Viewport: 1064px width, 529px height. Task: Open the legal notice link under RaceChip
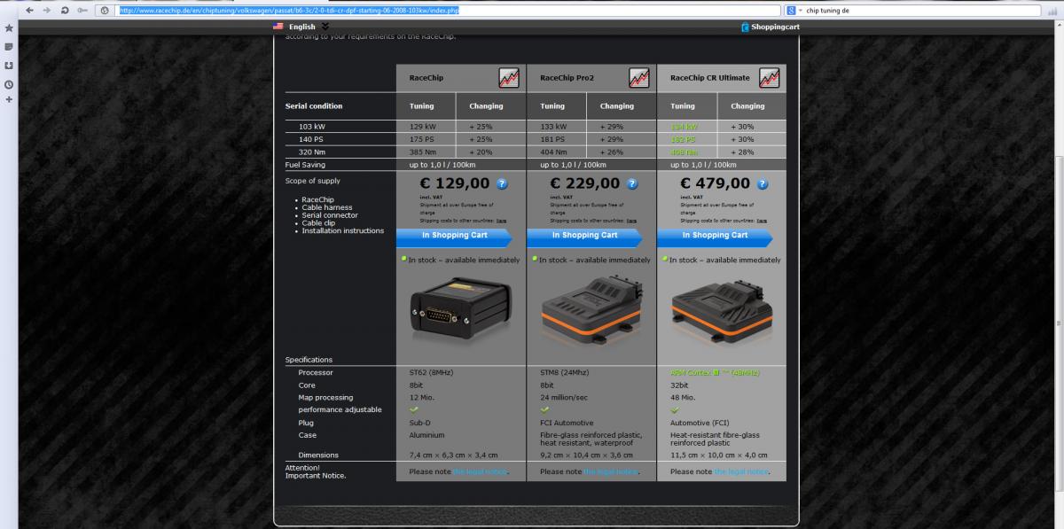(481, 471)
